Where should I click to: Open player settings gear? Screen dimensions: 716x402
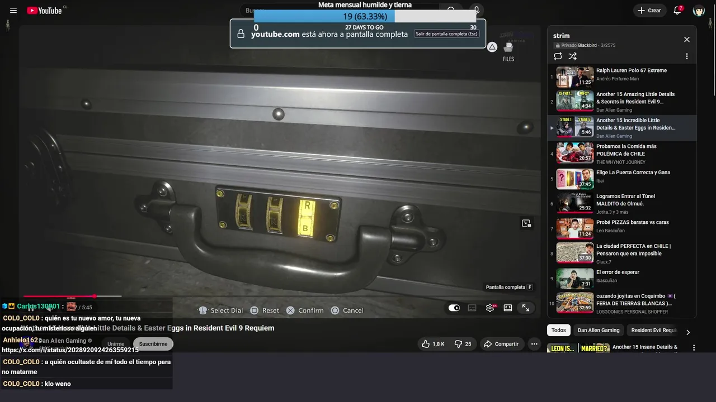pos(490,308)
